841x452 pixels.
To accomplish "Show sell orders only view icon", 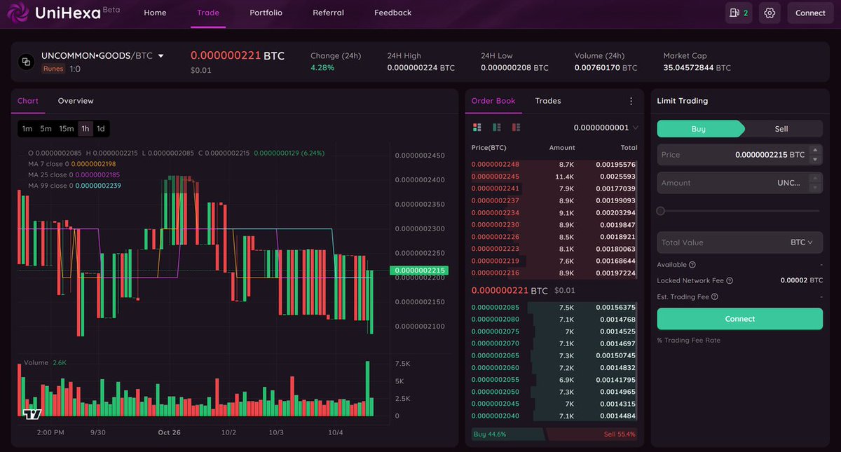I will click(517, 128).
